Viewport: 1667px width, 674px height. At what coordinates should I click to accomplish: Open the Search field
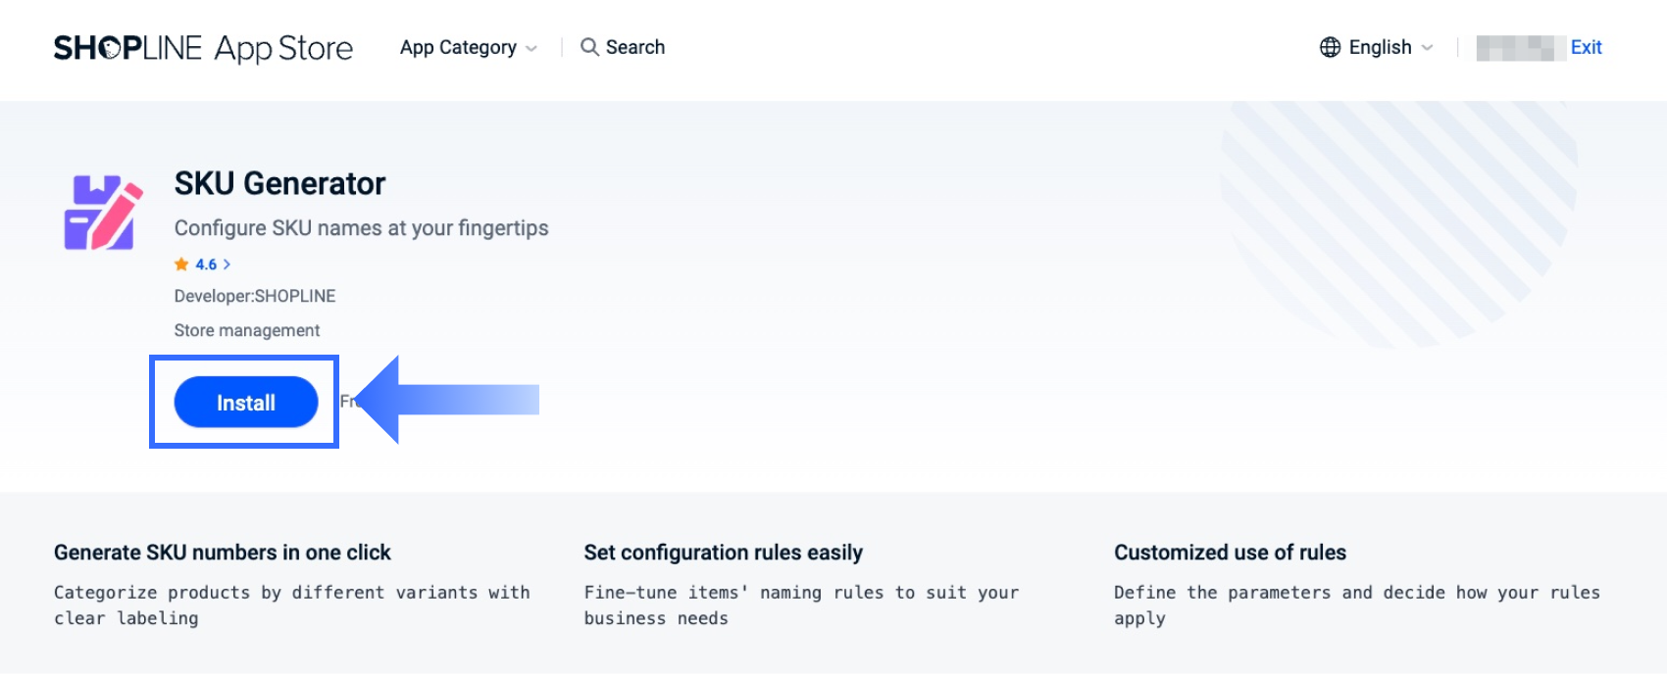(x=623, y=47)
